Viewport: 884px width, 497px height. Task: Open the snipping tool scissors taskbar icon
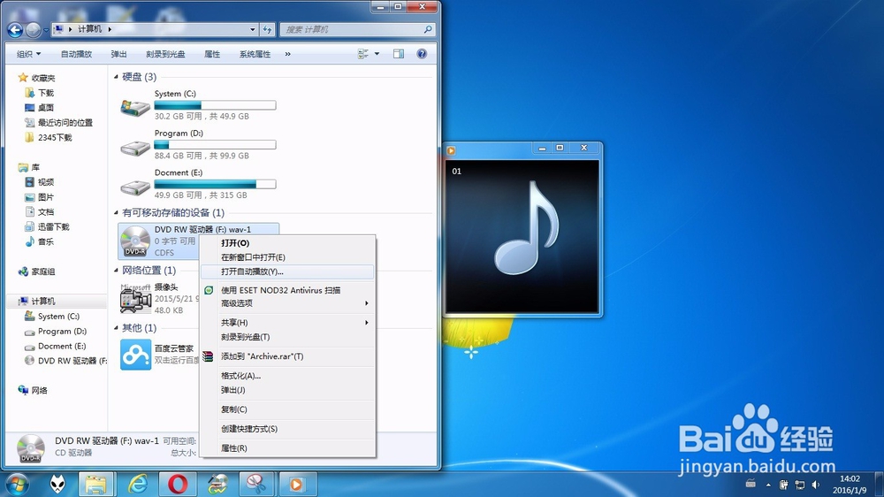256,484
